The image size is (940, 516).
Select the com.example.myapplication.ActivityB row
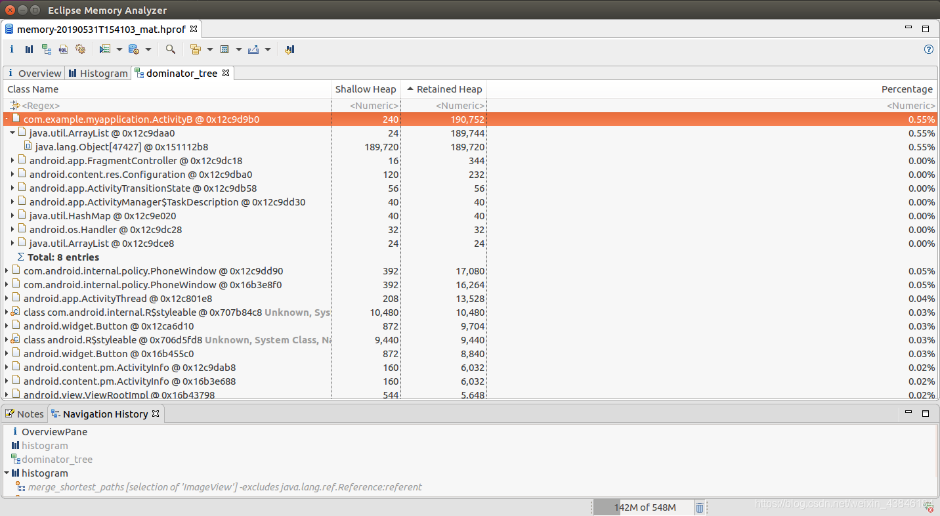point(470,119)
